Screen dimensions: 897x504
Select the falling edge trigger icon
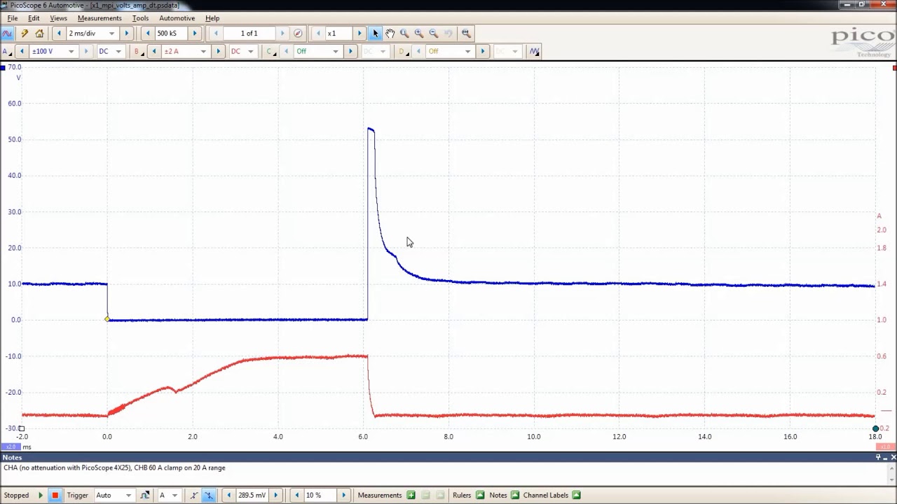coord(208,496)
